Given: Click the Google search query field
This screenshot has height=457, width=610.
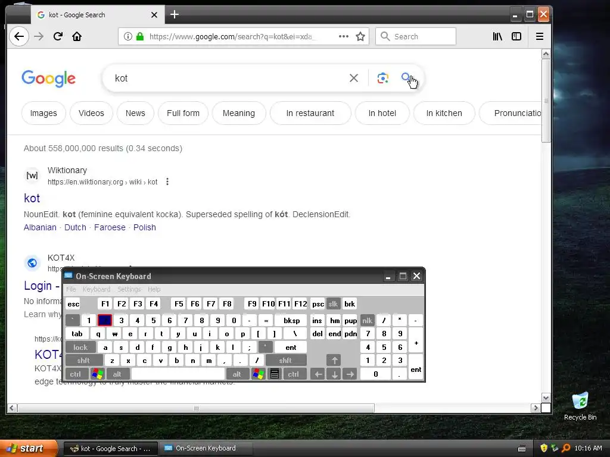Looking at the screenshot, I should pyautogui.click(x=228, y=78).
